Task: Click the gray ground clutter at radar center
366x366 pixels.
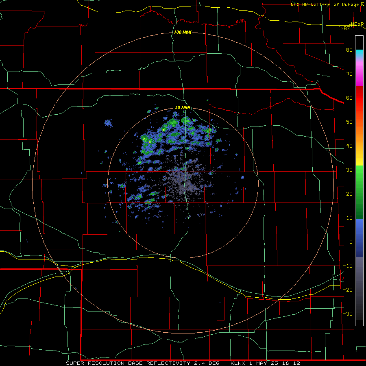Action: (x=183, y=184)
